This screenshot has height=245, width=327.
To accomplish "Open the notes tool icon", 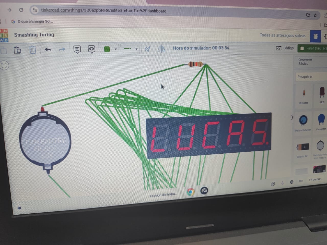I will point(77,49).
